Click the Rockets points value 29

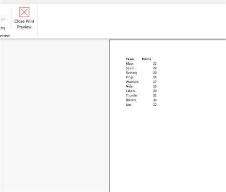(x=155, y=72)
